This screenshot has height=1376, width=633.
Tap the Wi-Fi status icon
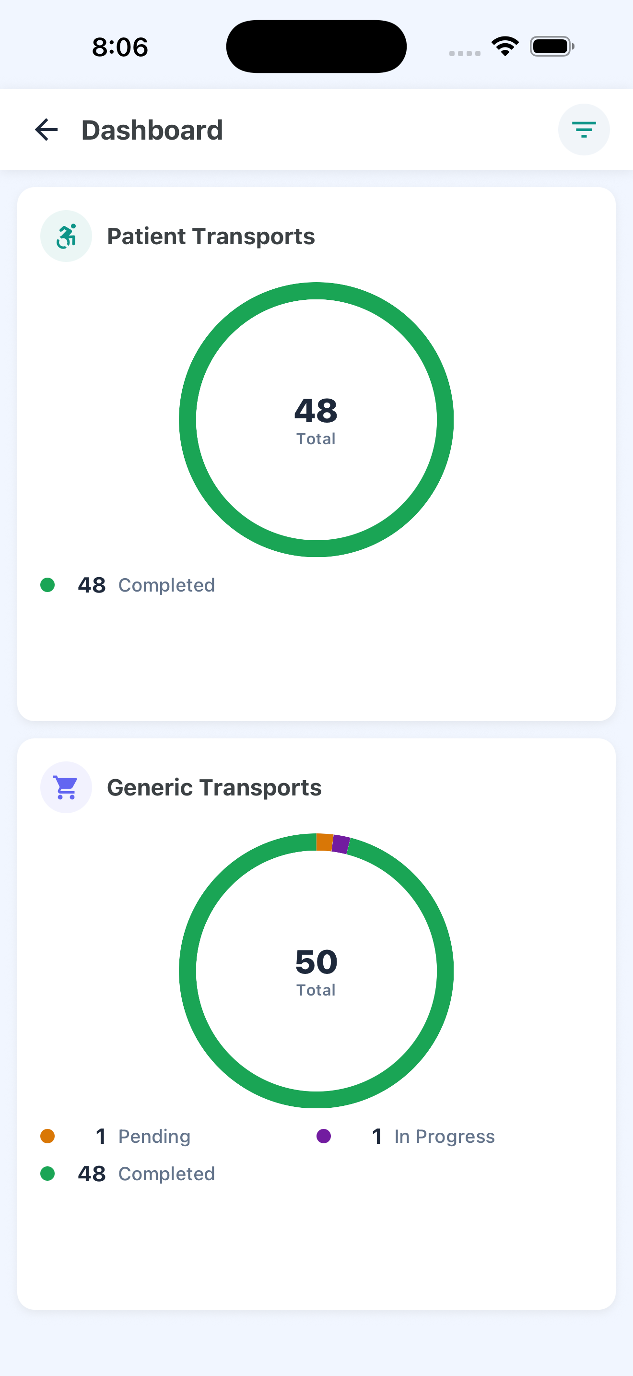505,47
